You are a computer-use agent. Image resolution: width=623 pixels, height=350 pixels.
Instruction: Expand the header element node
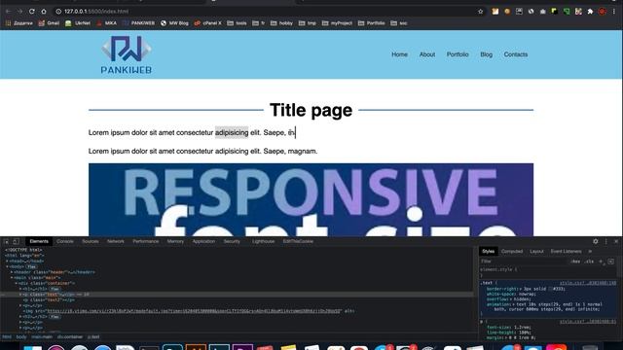[x=12, y=272]
